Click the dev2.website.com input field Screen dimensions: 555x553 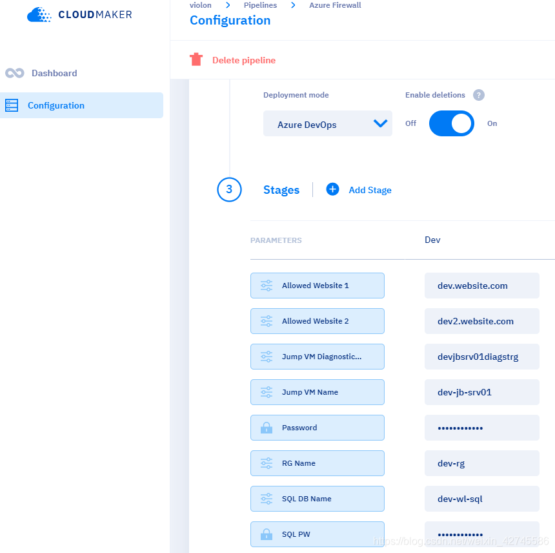point(481,321)
